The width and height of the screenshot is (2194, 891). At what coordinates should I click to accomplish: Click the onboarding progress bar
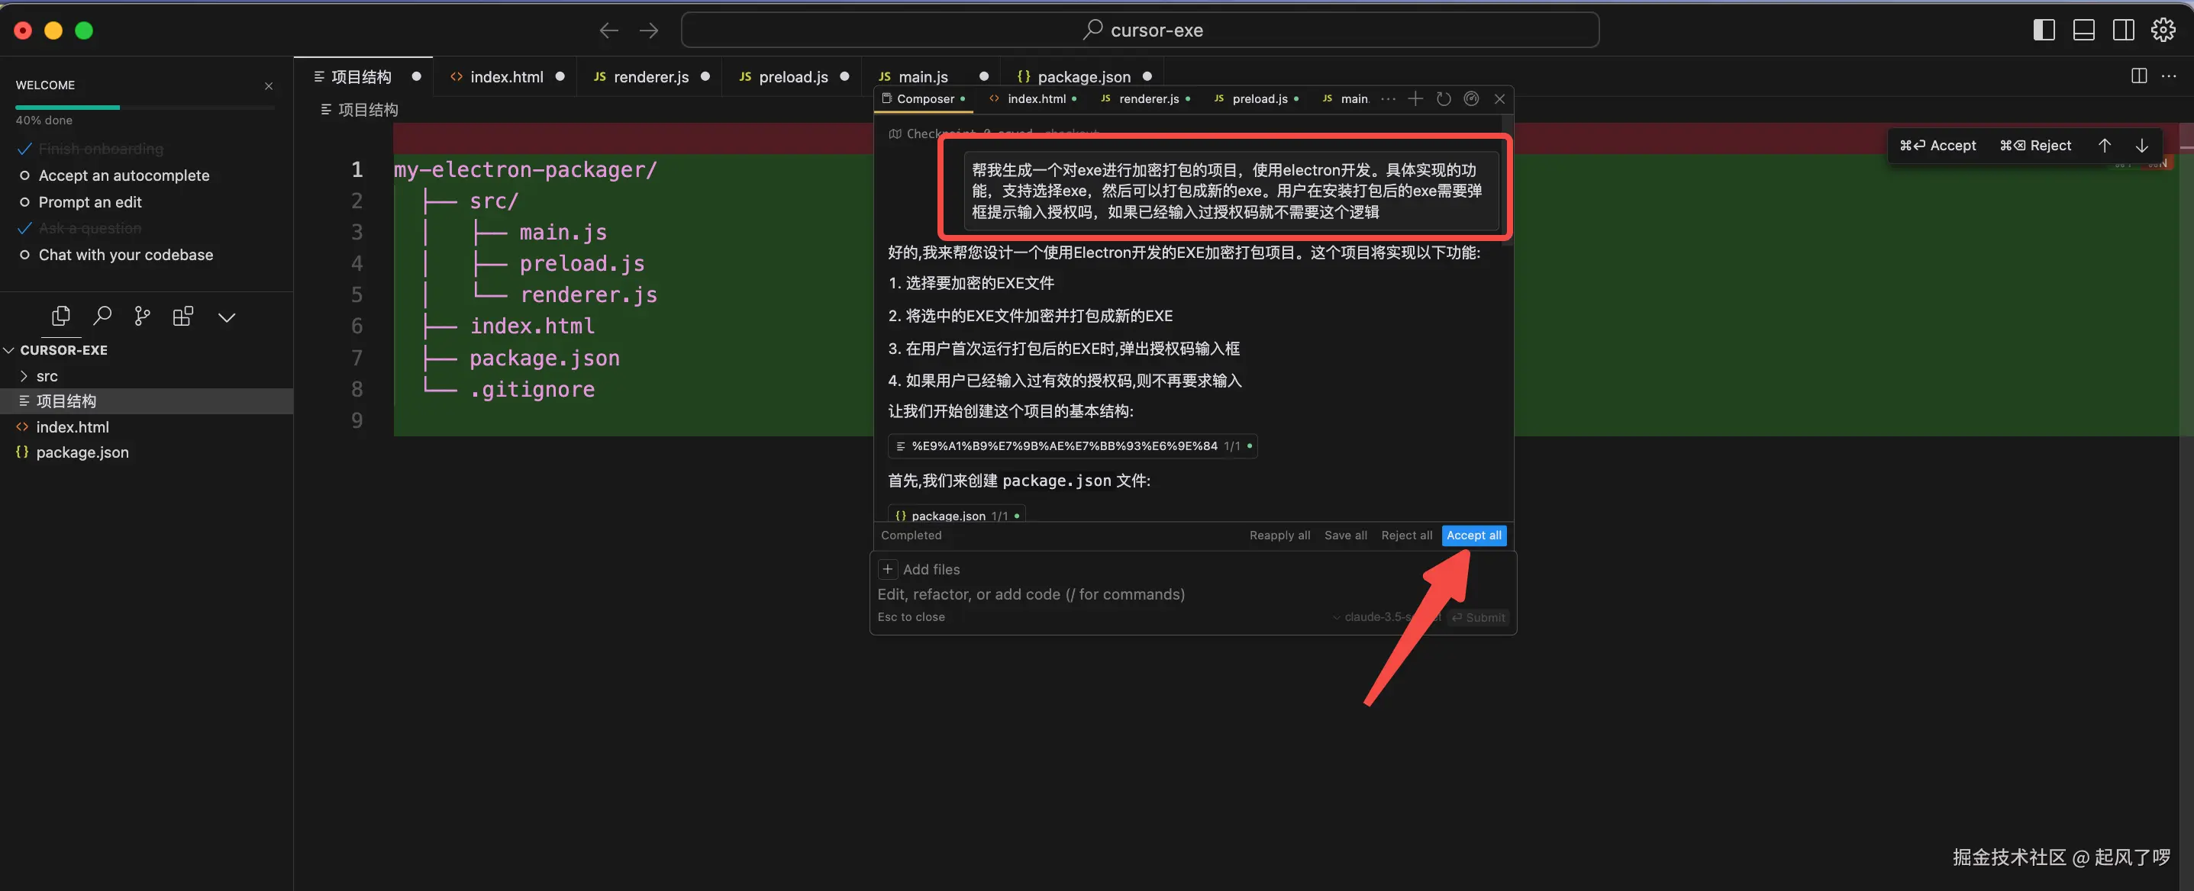(145, 108)
